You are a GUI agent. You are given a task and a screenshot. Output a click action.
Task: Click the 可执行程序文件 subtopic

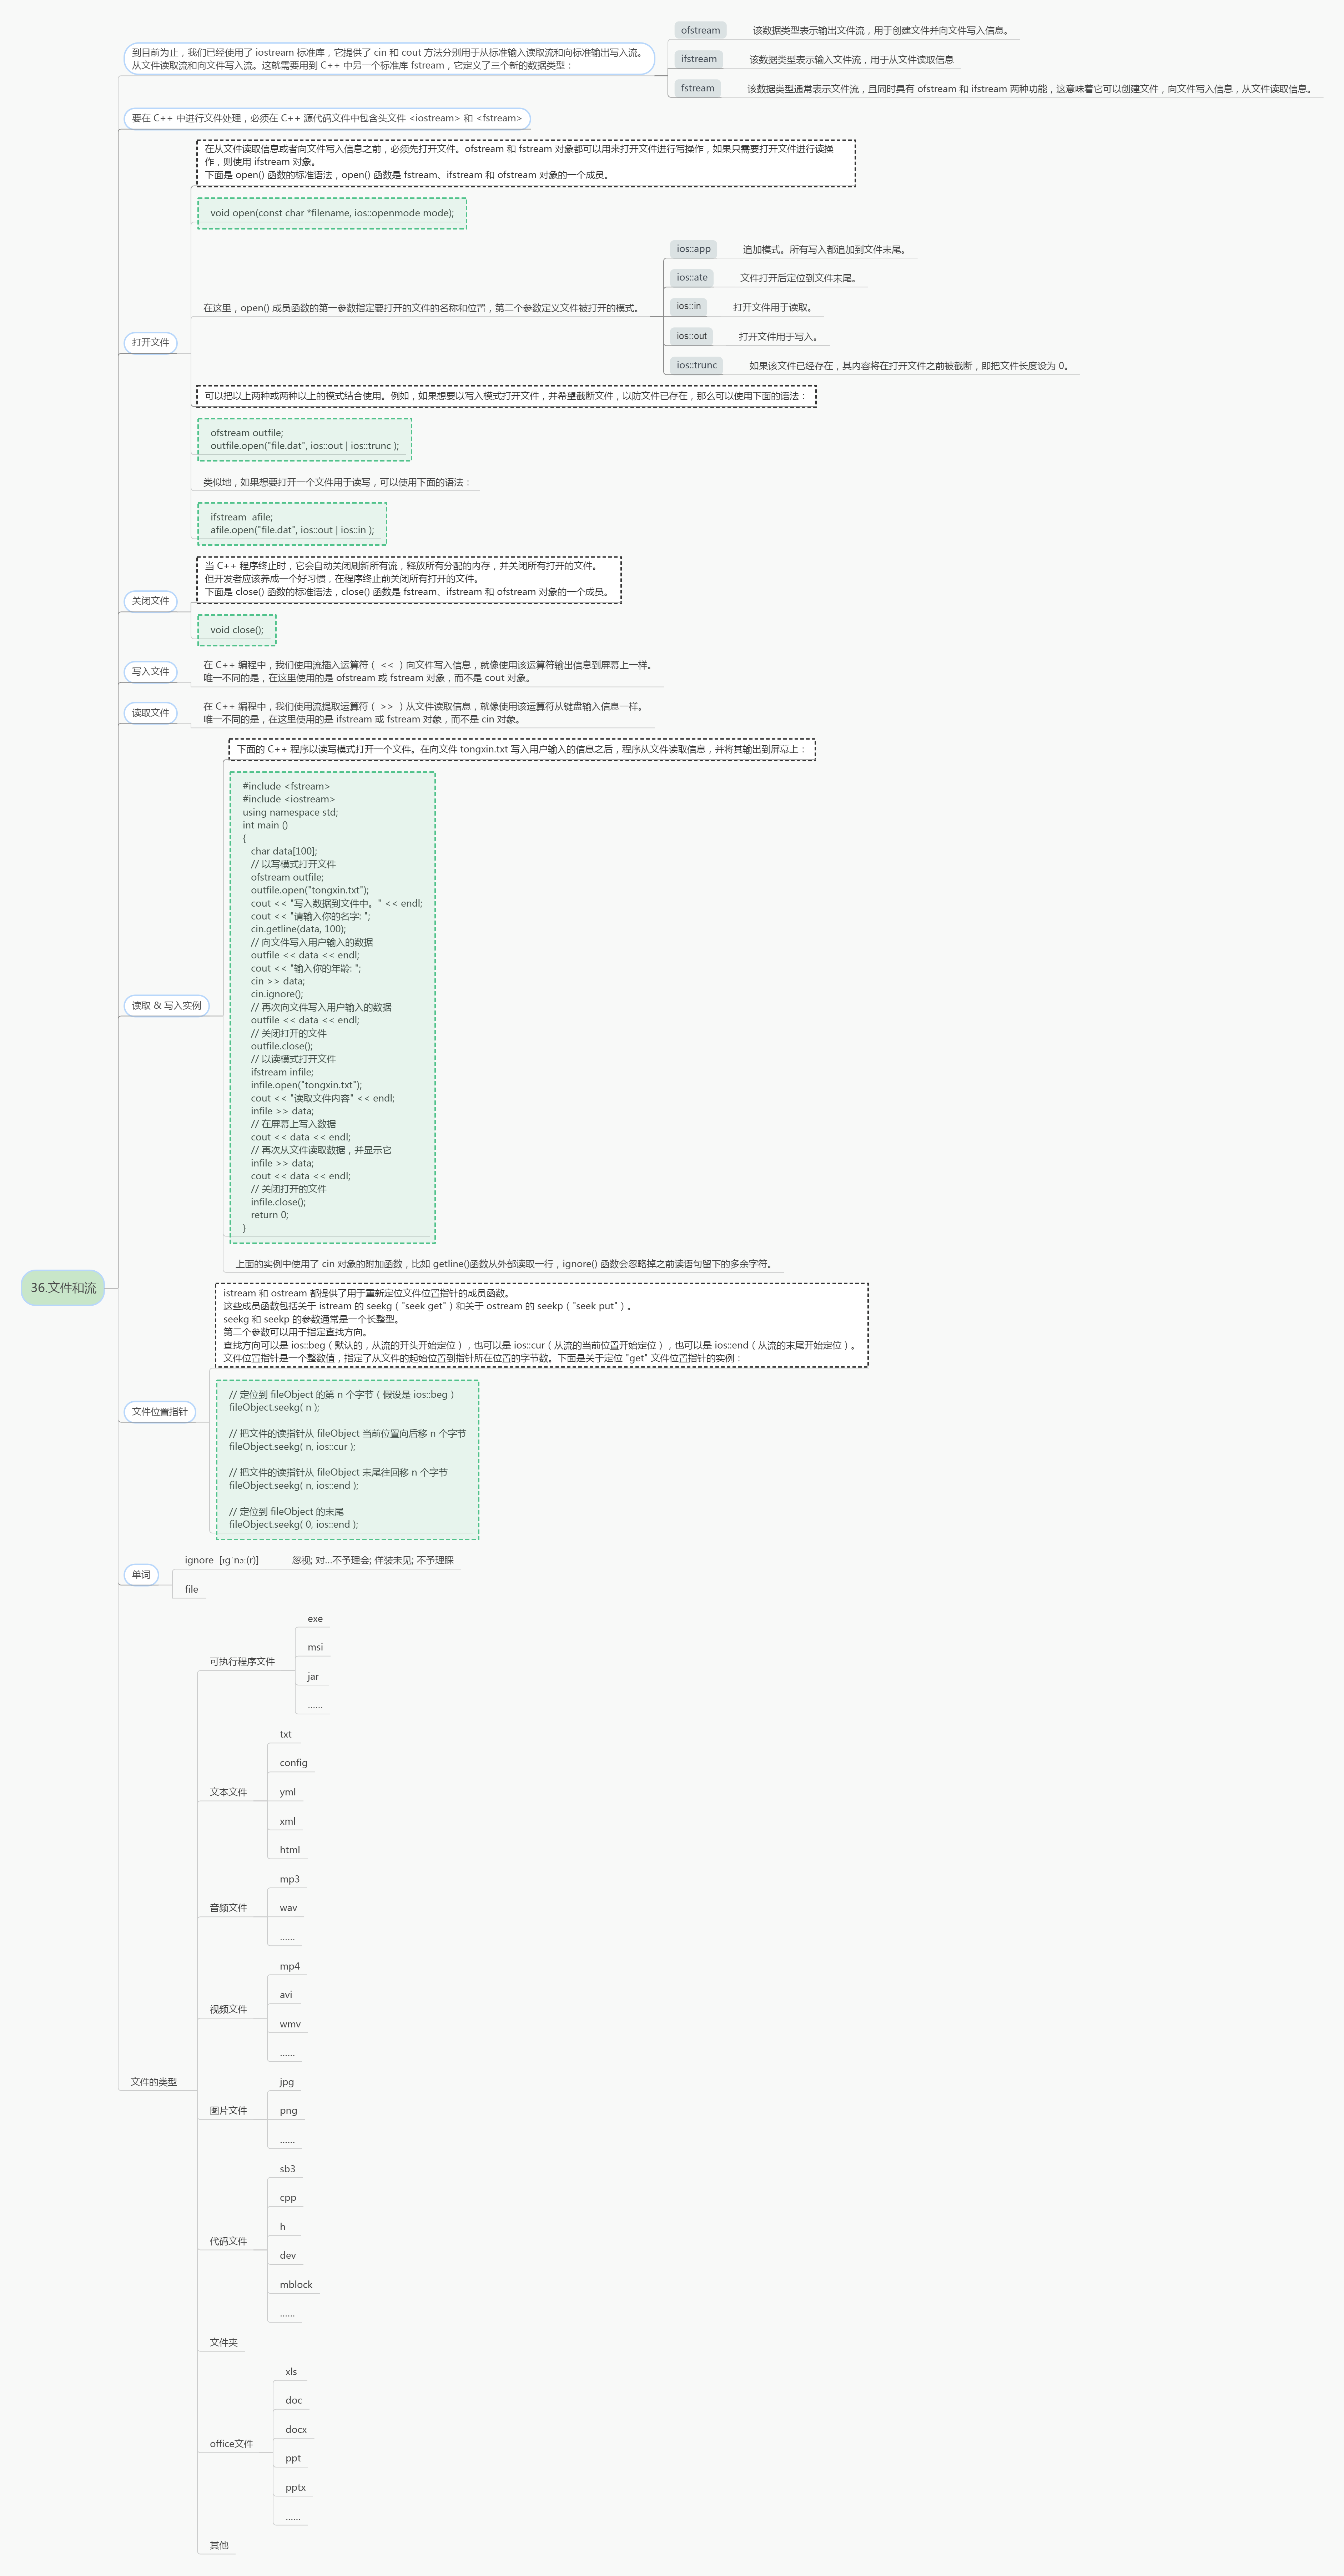coord(242,1661)
